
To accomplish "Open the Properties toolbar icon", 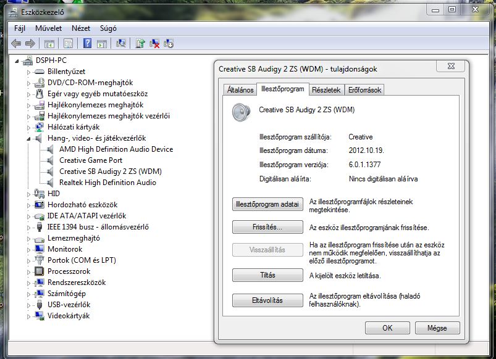I will [68, 43].
